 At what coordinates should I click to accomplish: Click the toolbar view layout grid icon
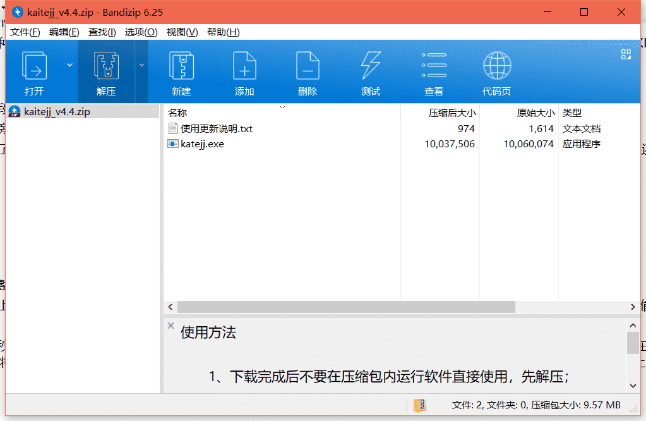[626, 54]
